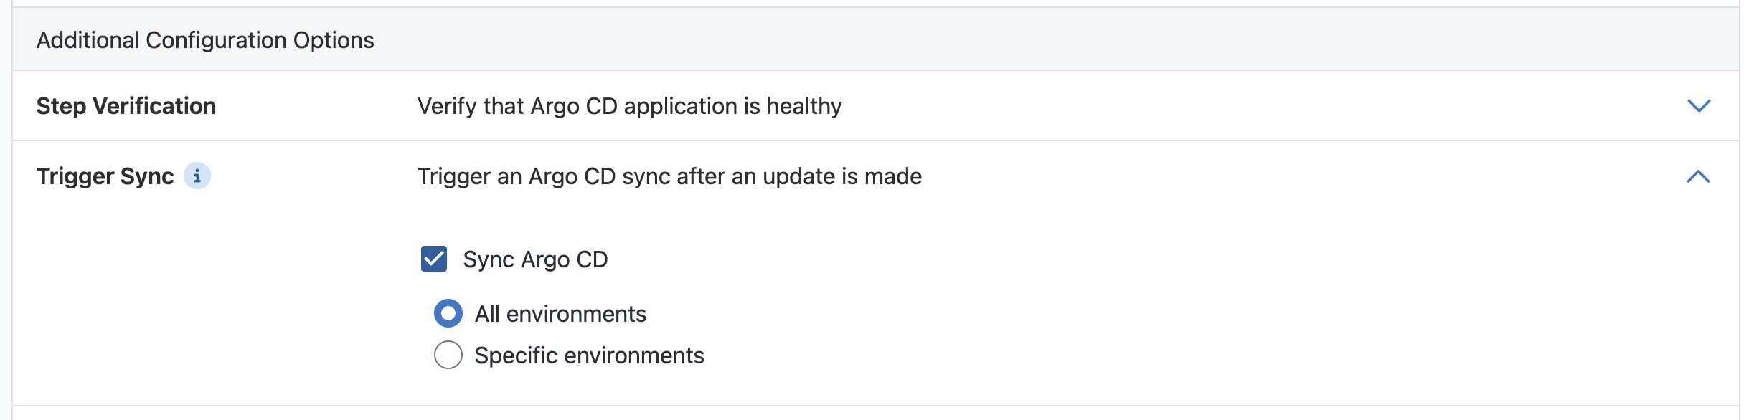Click the filled radio dot for All environments
Image resolution: width=1749 pixels, height=420 pixels.
[448, 314]
